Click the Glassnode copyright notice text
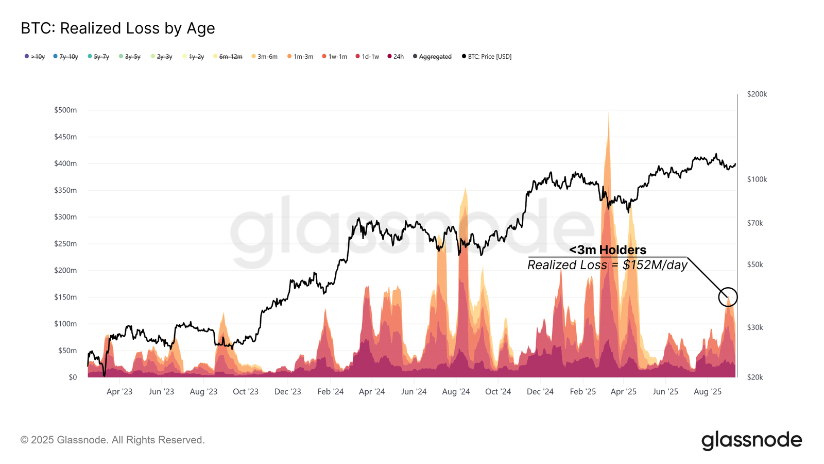The height and width of the screenshot is (464, 824). (x=113, y=440)
